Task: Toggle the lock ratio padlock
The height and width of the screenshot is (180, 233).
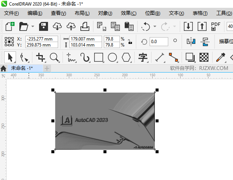Action: 130,42
